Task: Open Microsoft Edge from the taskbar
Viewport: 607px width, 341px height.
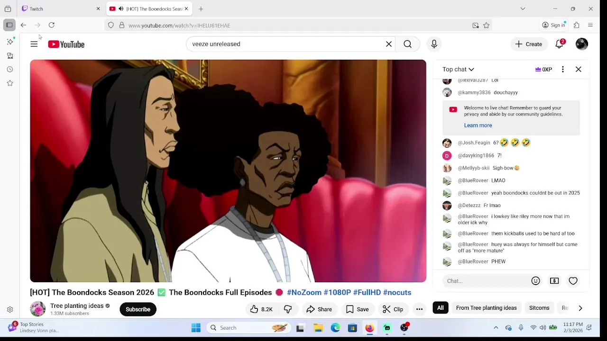Action: [335, 328]
